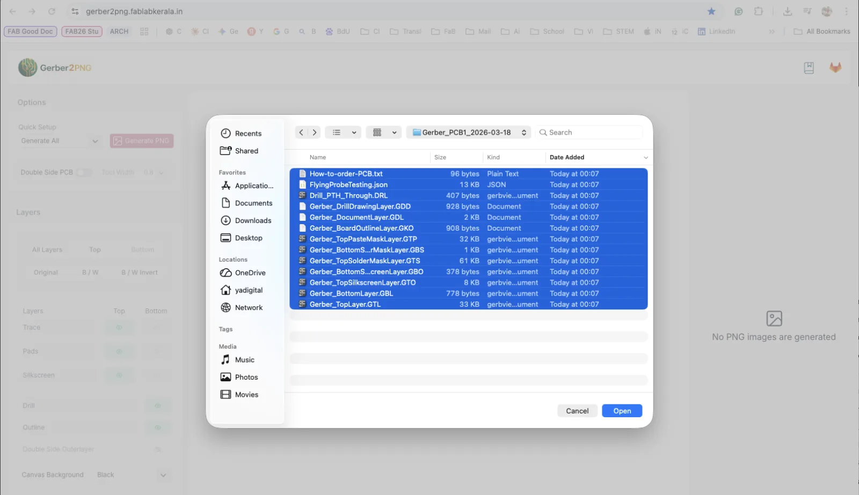Select How-to-order-PCB.txt file
The image size is (859, 495).
click(468, 174)
